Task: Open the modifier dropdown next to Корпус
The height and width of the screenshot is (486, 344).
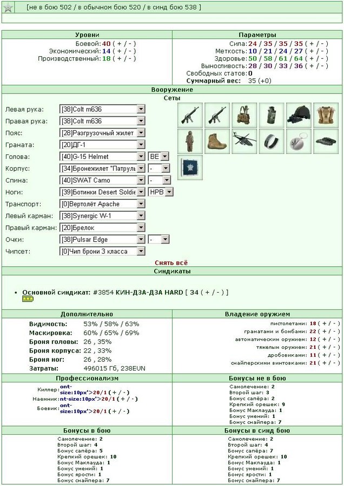Action: 158,168
